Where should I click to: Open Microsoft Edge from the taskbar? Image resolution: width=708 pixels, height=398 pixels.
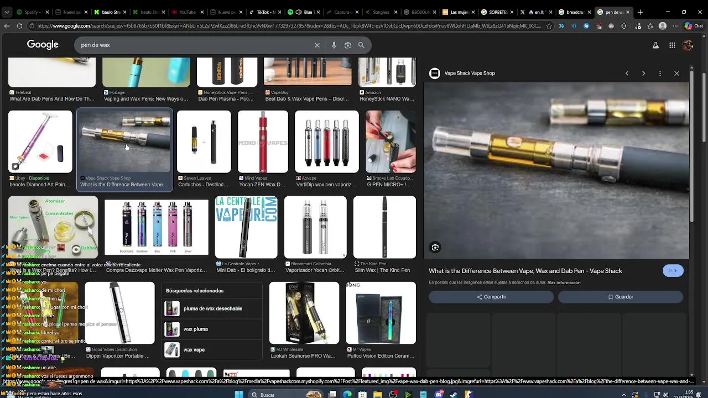[x=347, y=395]
